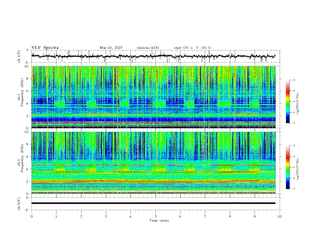315x243 pixels.
Task: Click the "station=ATH" header text
Action: [x=148, y=48]
